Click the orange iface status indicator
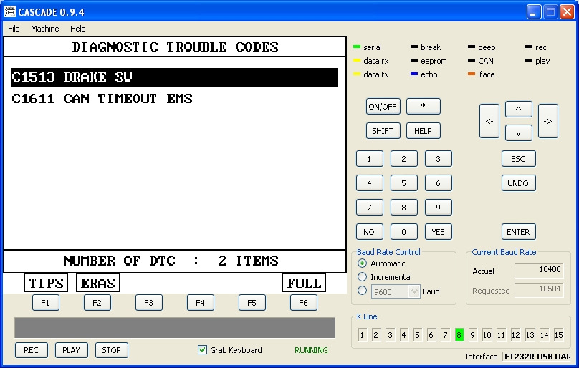Viewport: 579px width, 368px height. [x=472, y=74]
